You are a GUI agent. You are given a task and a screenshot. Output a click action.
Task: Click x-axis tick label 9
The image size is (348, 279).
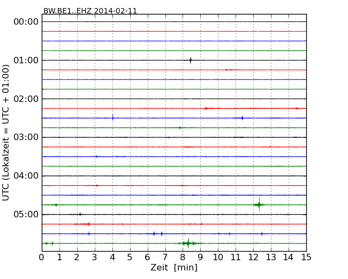tap(200, 258)
